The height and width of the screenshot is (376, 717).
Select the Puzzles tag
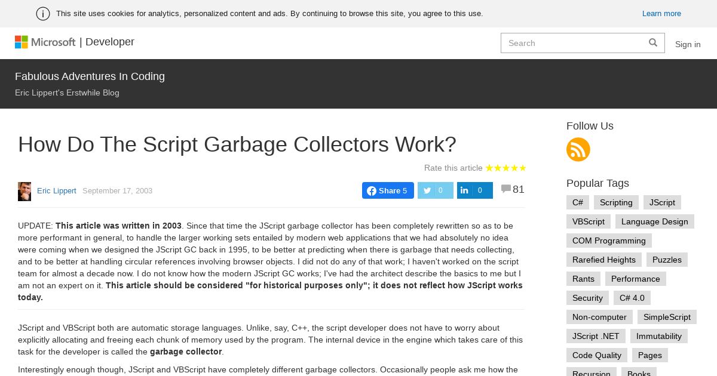tap(667, 260)
